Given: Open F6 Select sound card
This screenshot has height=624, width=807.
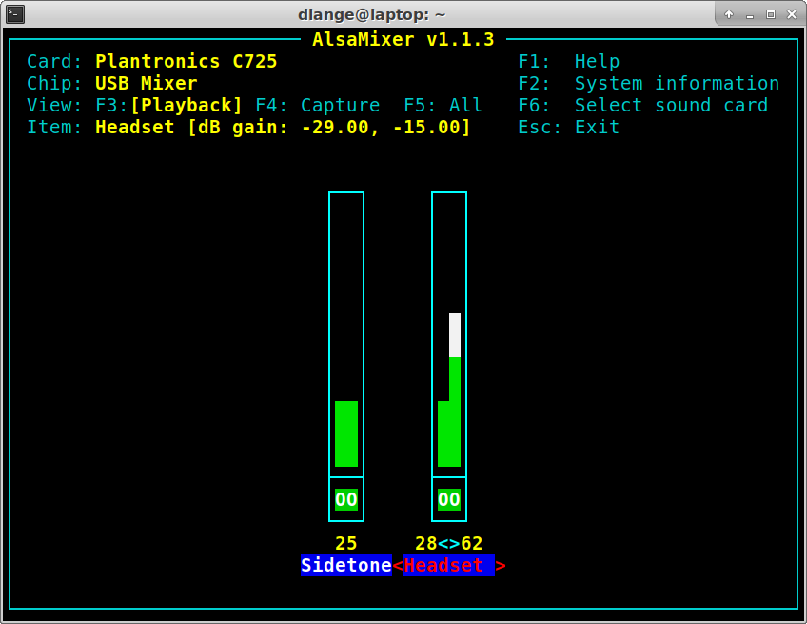Looking at the screenshot, I should tap(642, 105).
